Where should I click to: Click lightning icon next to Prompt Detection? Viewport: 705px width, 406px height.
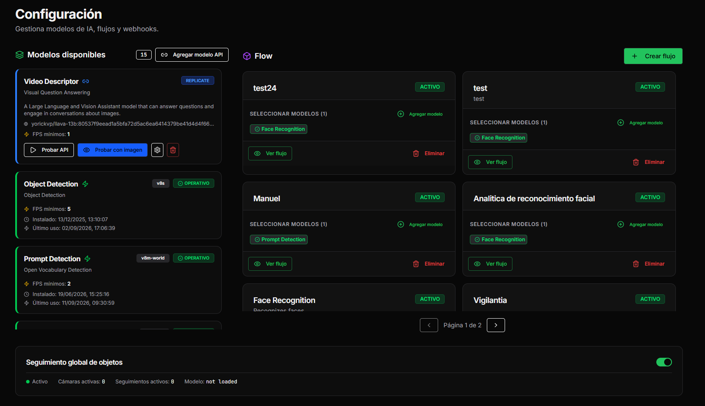tap(87, 259)
